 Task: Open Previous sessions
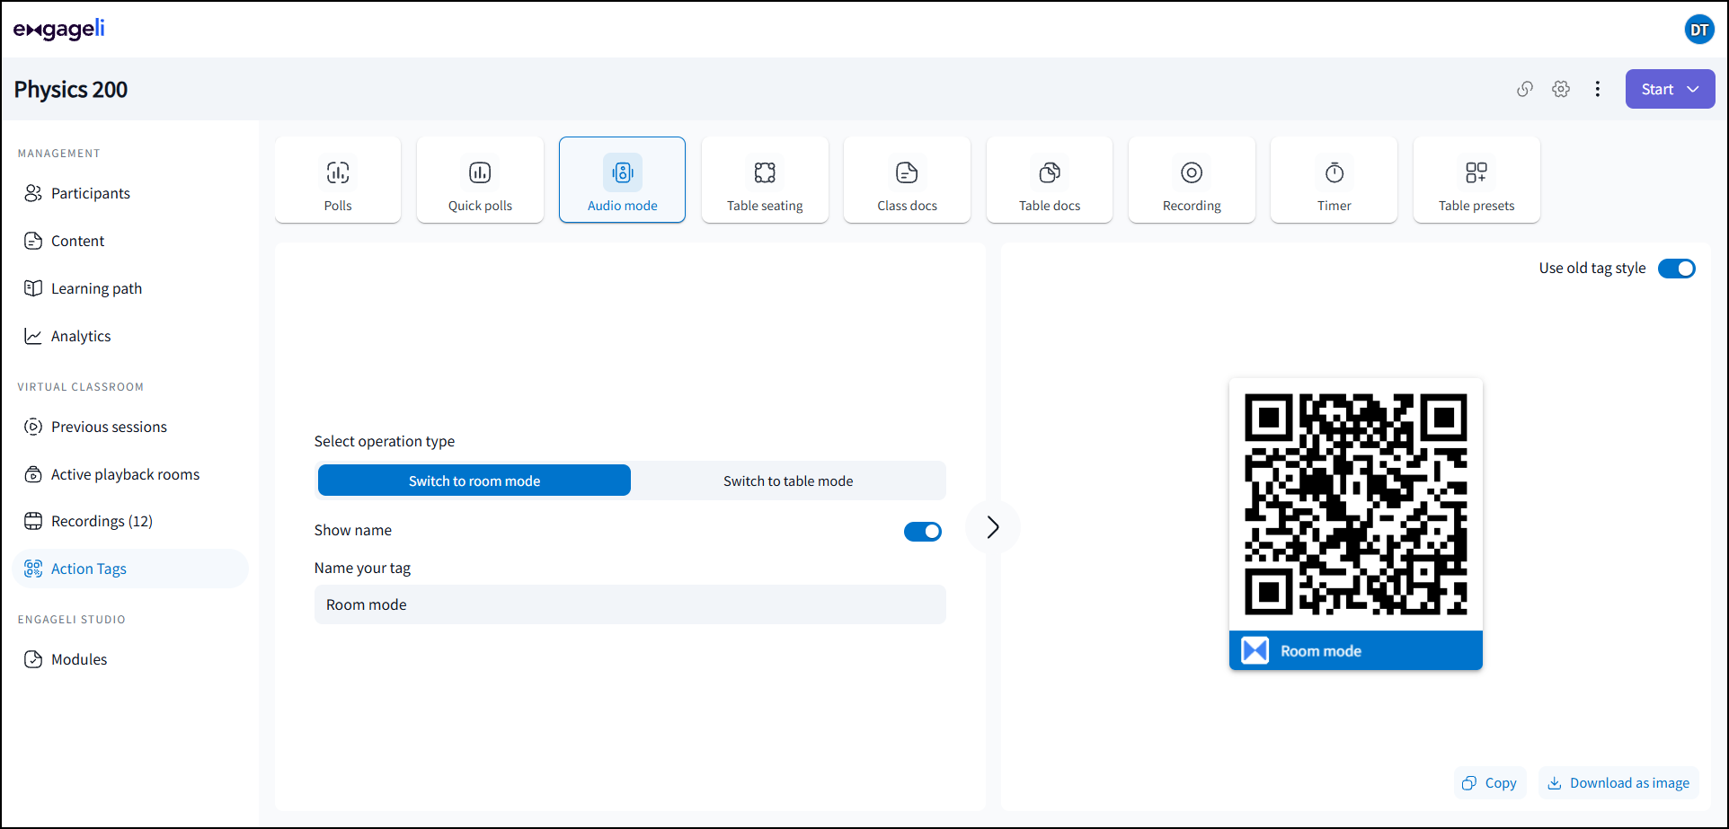tap(130, 427)
